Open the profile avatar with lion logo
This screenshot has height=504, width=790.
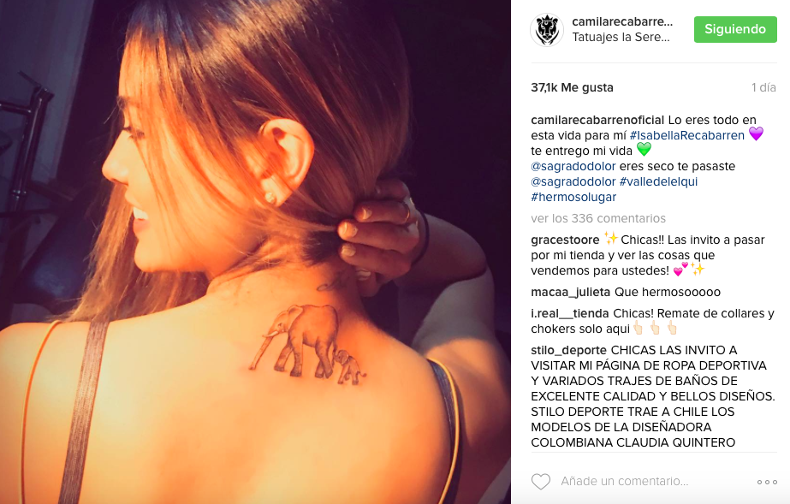(x=547, y=30)
